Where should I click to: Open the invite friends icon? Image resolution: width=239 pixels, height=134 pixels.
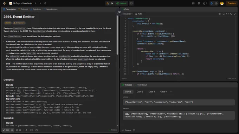[216, 3]
